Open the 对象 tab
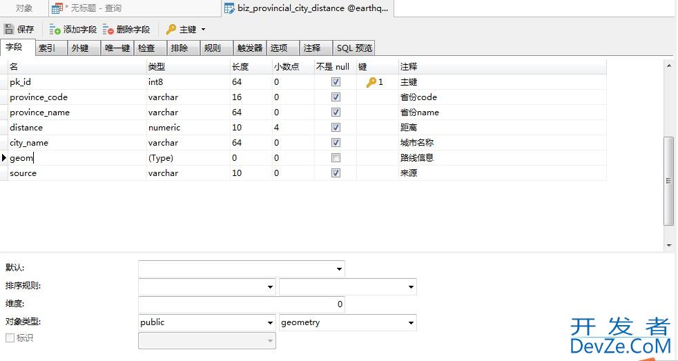678x361 pixels. [24, 8]
